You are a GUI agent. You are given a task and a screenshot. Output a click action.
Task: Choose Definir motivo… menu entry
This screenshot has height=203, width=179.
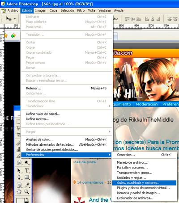(x=67, y=119)
